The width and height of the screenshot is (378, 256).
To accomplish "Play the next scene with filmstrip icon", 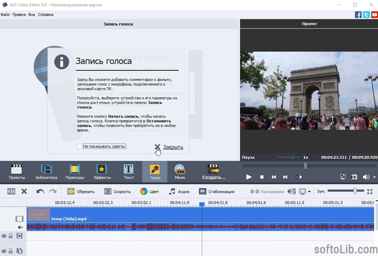I will 298,177.
